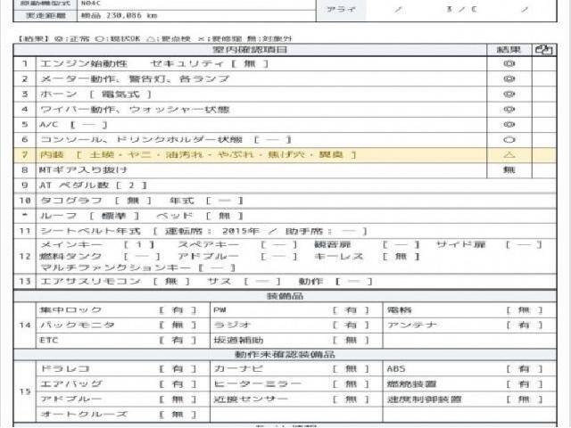The width and height of the screenshot is (571, 428).
Task: Click the 装備品 section header
Action: 285,296
